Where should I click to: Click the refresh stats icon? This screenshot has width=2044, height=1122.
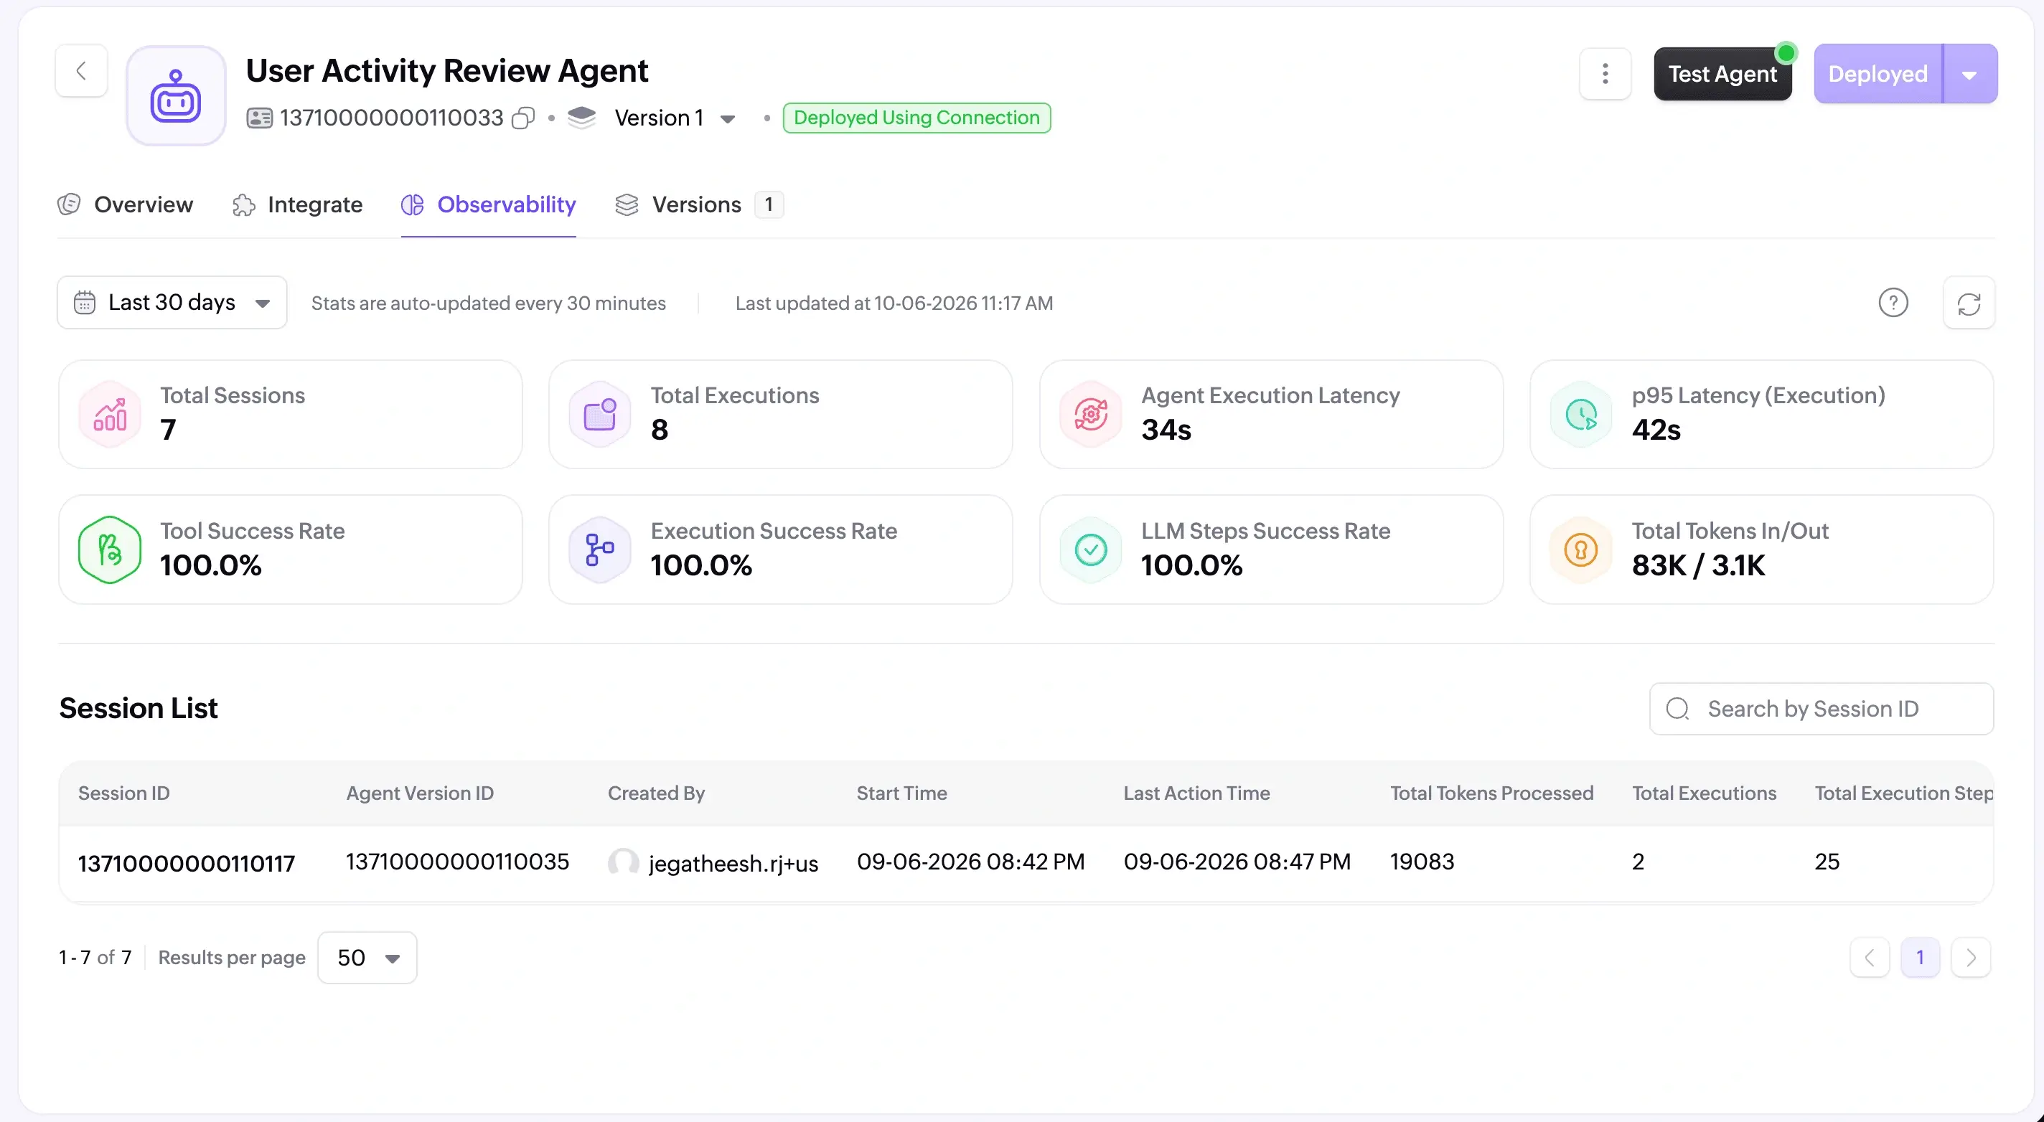[1969, 303]
